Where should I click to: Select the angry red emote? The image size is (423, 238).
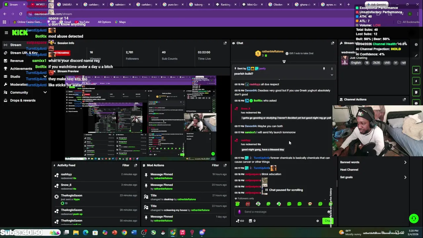pos(248,204)
